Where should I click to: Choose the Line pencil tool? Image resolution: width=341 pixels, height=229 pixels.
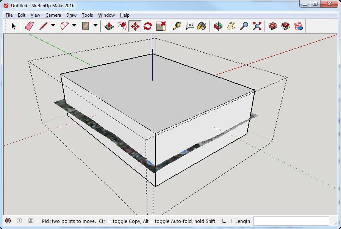[x=43, y=26]
